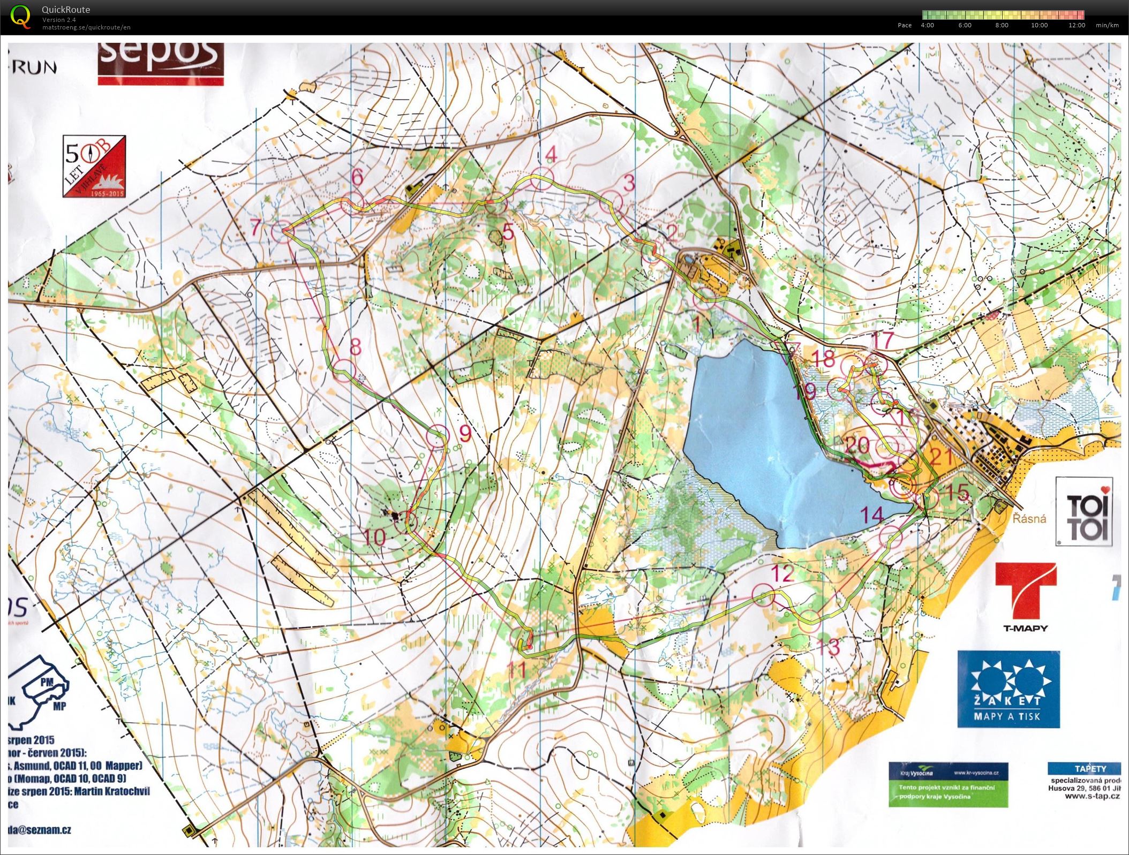The height and width of the screenshot is (855, 1129).
Task: Click the srpen 2015 date text
Action: 31,740
